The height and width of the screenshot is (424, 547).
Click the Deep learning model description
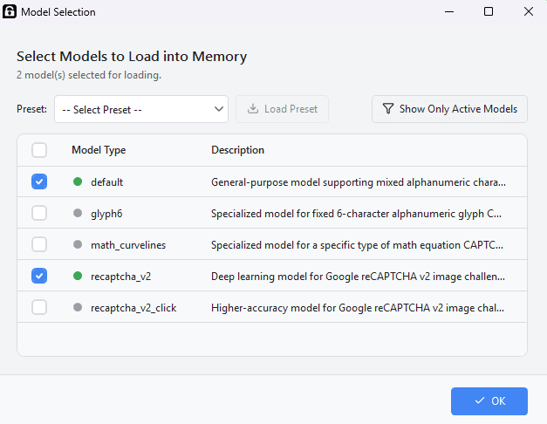click(x=358, y=277)
